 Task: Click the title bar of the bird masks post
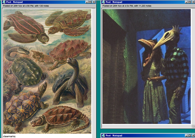click(x=148, y=2)
